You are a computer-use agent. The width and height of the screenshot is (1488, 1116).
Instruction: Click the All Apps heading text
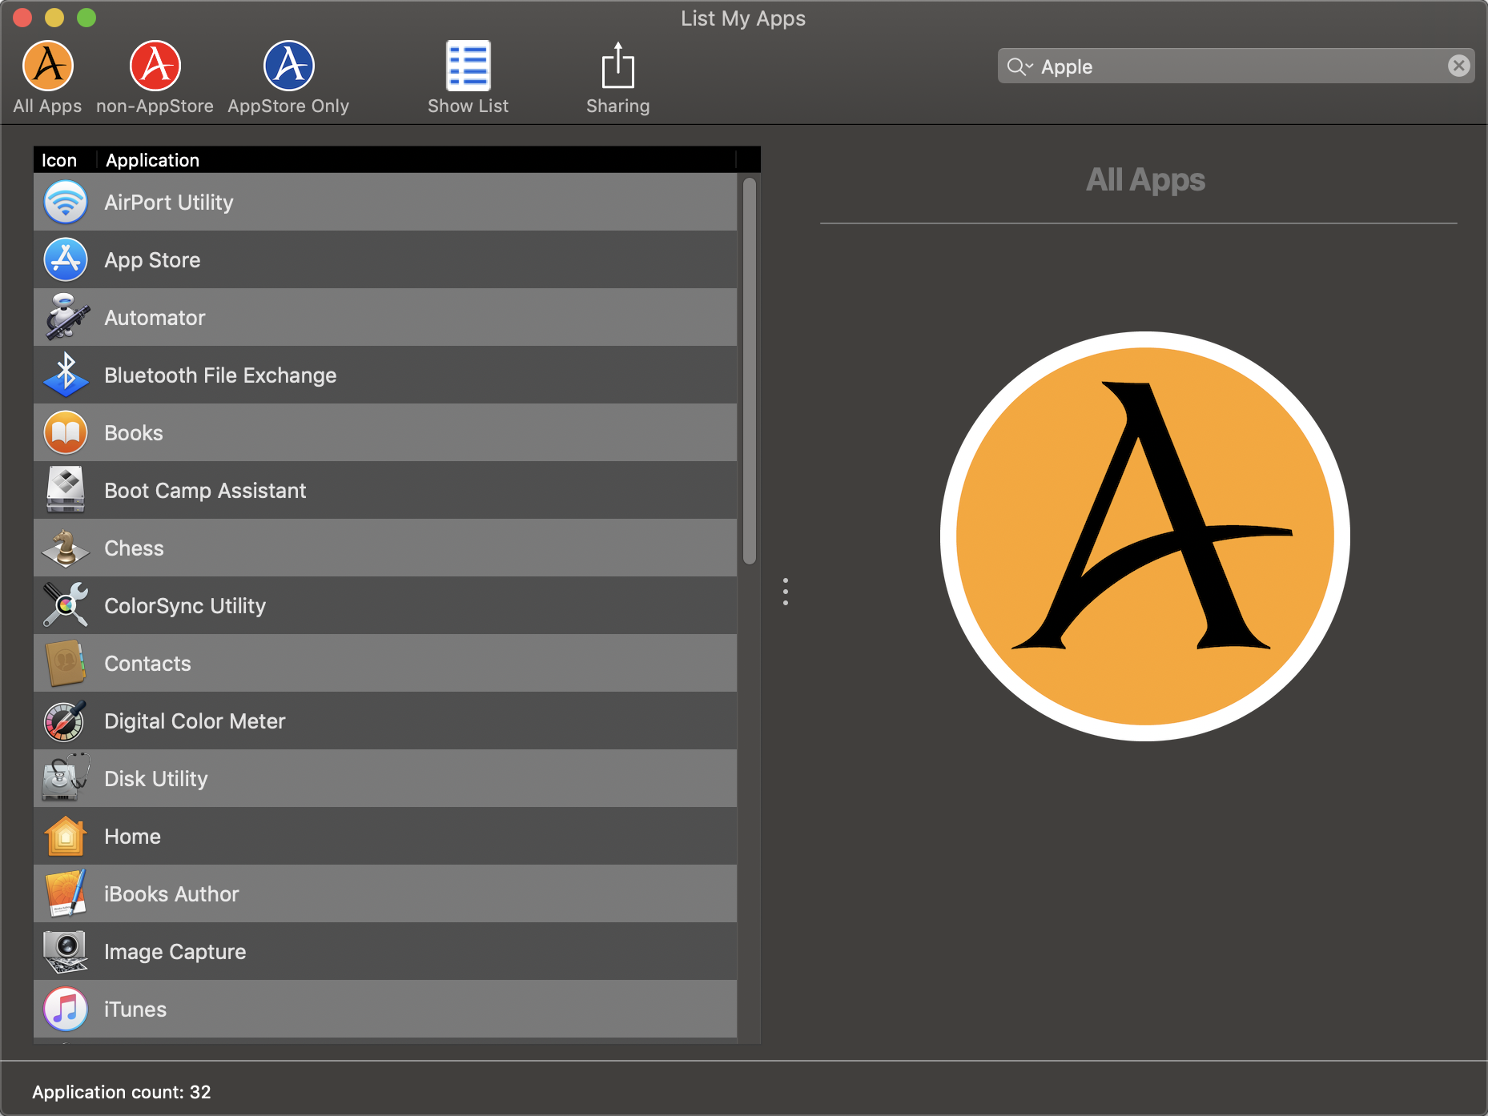pyautogui.click(x=1145, y=180)
